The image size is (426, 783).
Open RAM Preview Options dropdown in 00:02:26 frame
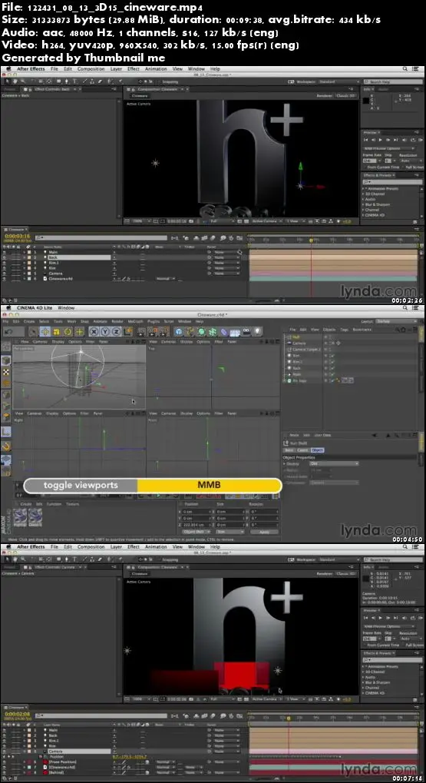pyautogui.click(x=389, y=148)
